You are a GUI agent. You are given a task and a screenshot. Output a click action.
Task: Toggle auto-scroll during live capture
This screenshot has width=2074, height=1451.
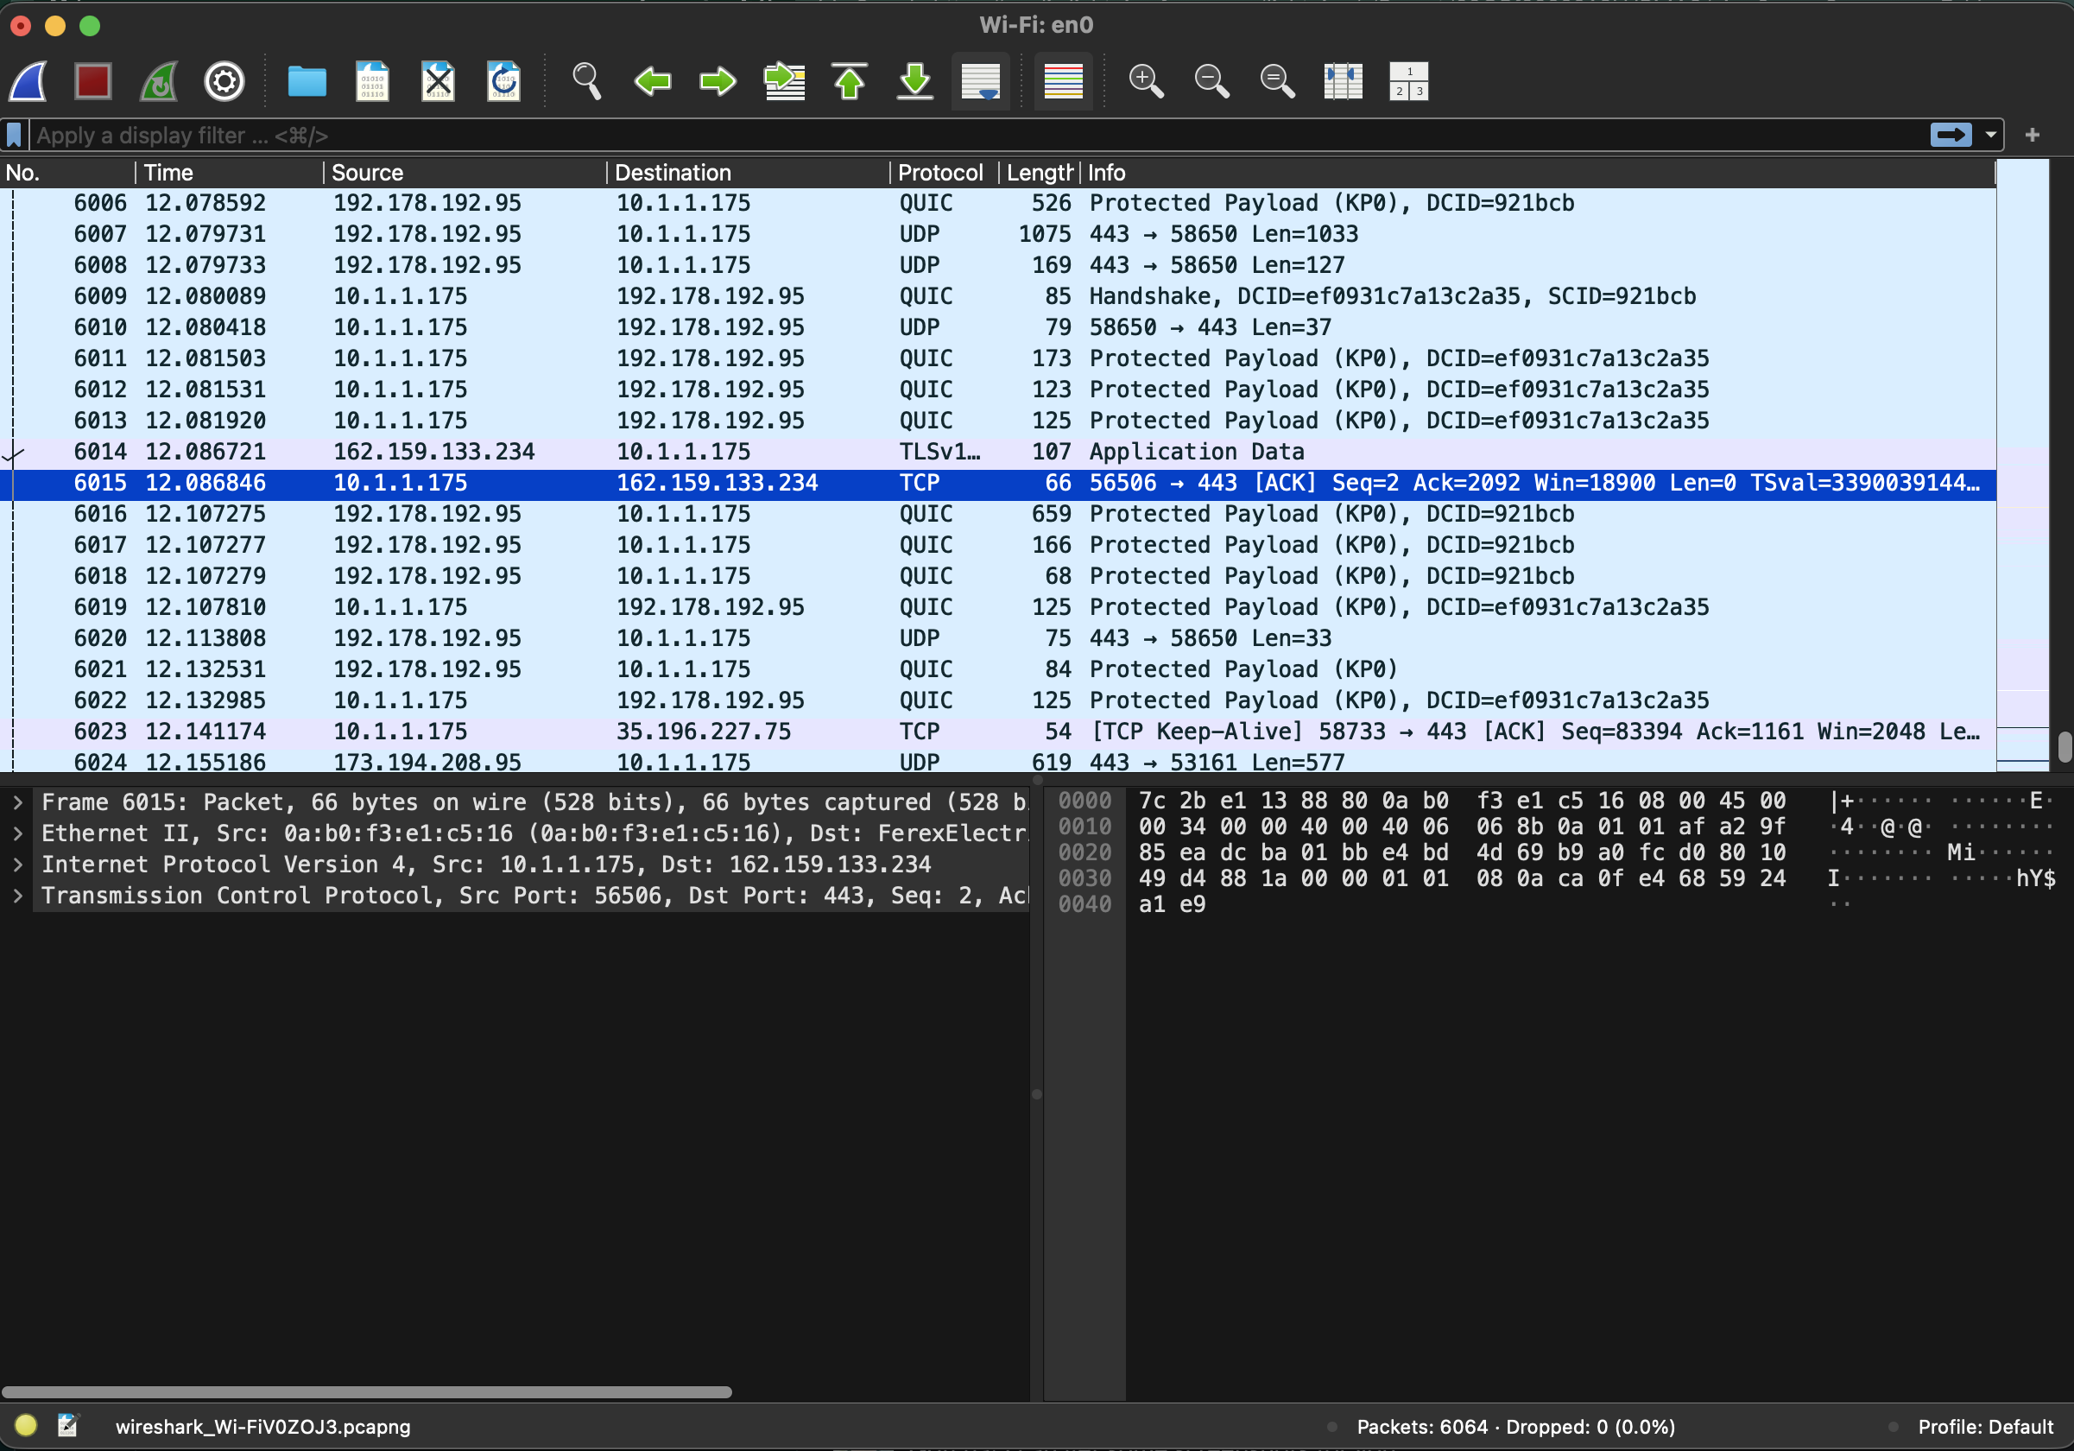980,81
